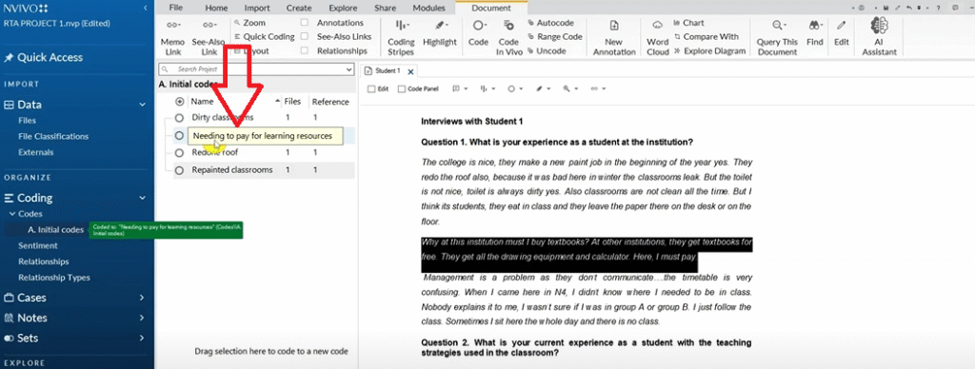Open Quick Access in sidebar
The width and height of the screenshot is (975, 369).
point(44,57)
